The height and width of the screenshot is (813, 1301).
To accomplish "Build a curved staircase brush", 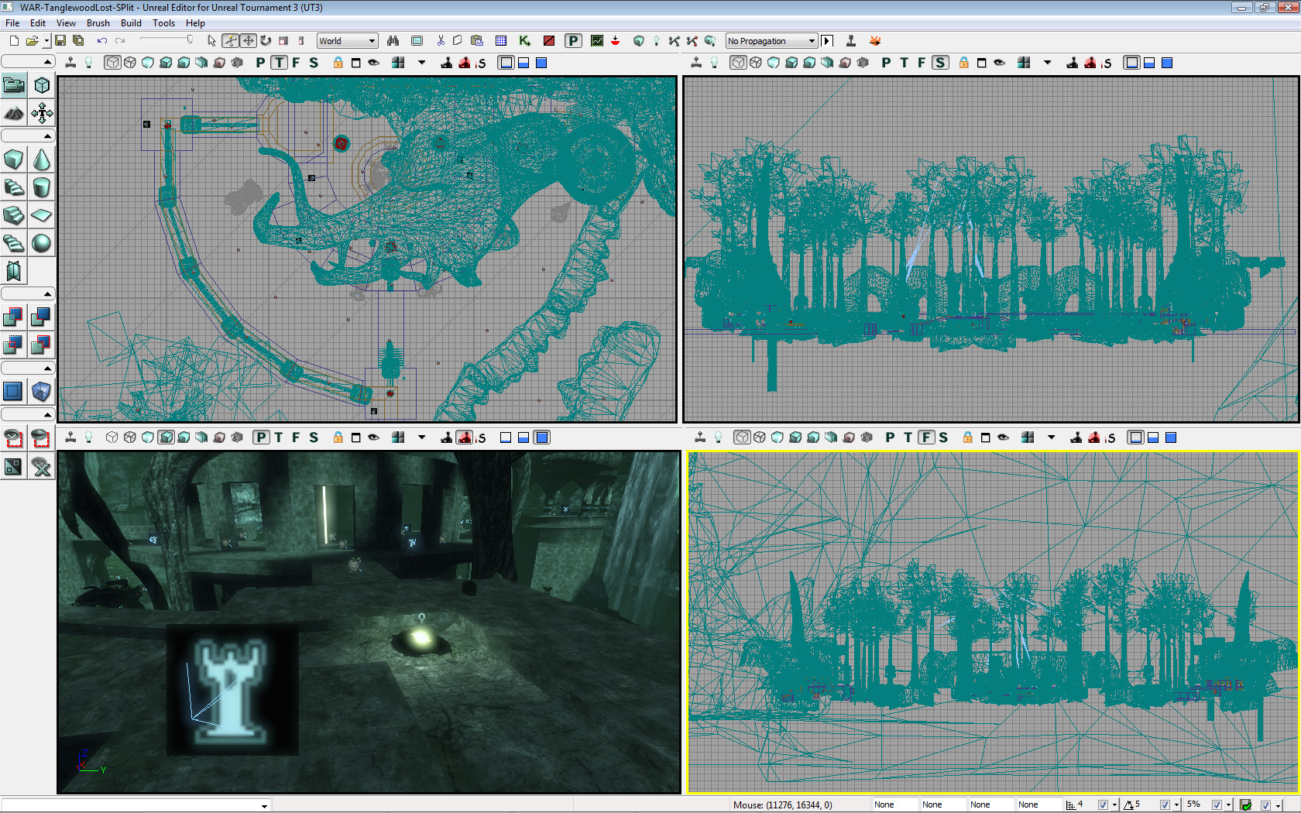I will tap(14, 187).
